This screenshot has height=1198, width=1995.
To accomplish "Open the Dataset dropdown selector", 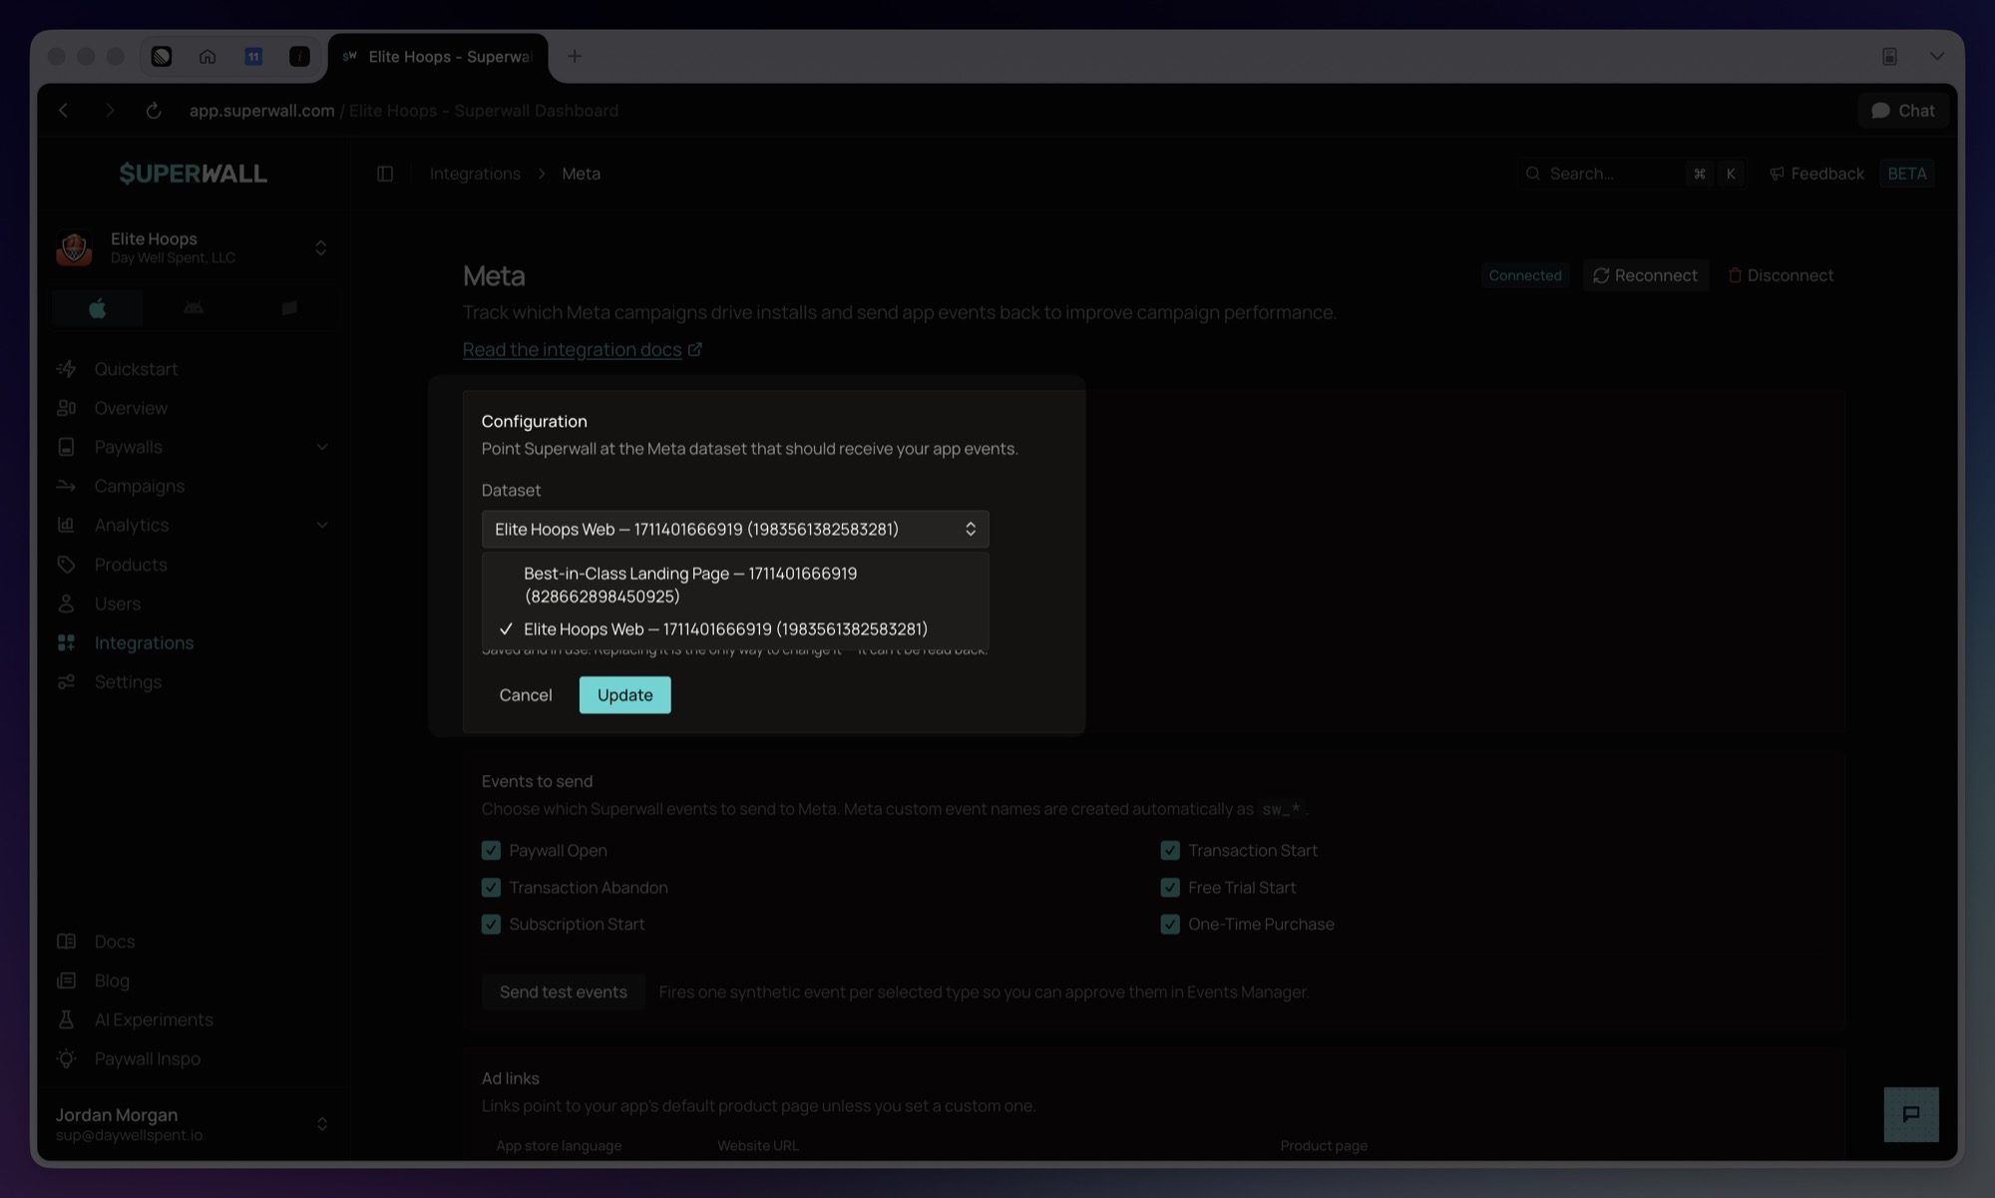I will point(735,530).
